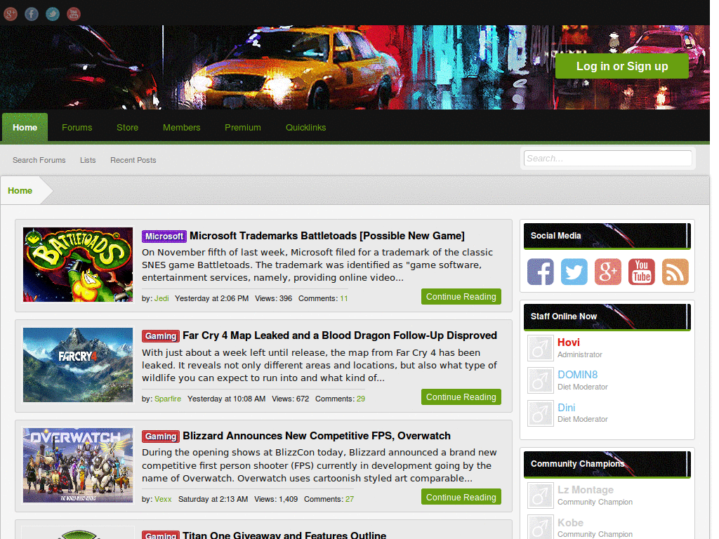Viewport: 719px width, 539px height.
Task: Click the Microsoft category tag
Action: pos(164,236)
